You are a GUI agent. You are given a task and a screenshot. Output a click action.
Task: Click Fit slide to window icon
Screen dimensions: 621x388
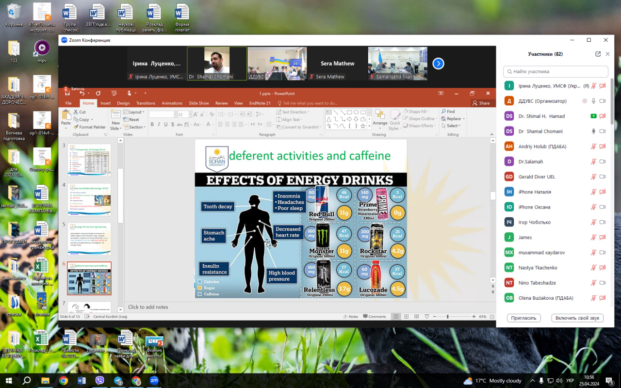(492, 316)
